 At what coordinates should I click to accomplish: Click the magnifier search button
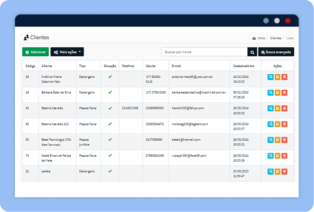pyautogui.click(x=252, y=52)
